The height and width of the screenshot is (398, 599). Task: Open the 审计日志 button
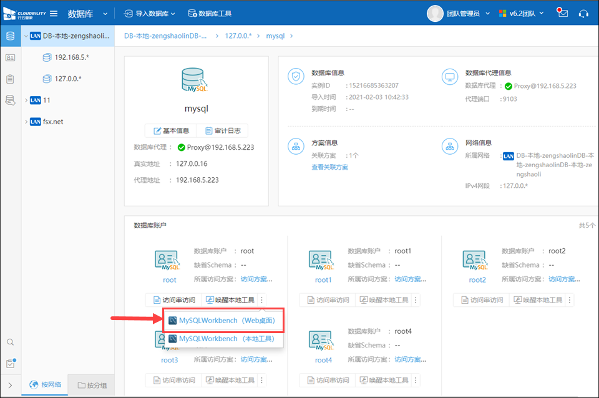tap(223, 130)
